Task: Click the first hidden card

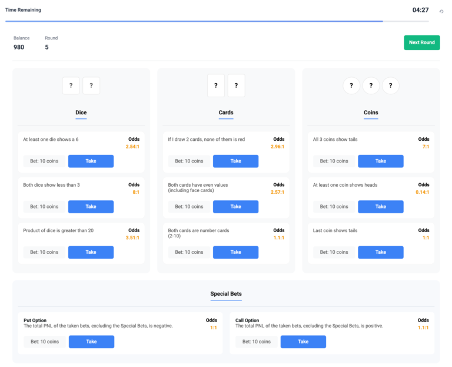Action: 216,85
